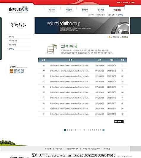Open 회사소개 in the footer
This screenshot has width=141, height=158.
pos(48,149)
